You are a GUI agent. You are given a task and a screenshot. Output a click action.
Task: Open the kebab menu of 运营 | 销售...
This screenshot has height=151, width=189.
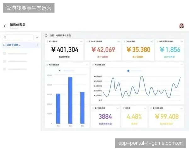(37, 45)
